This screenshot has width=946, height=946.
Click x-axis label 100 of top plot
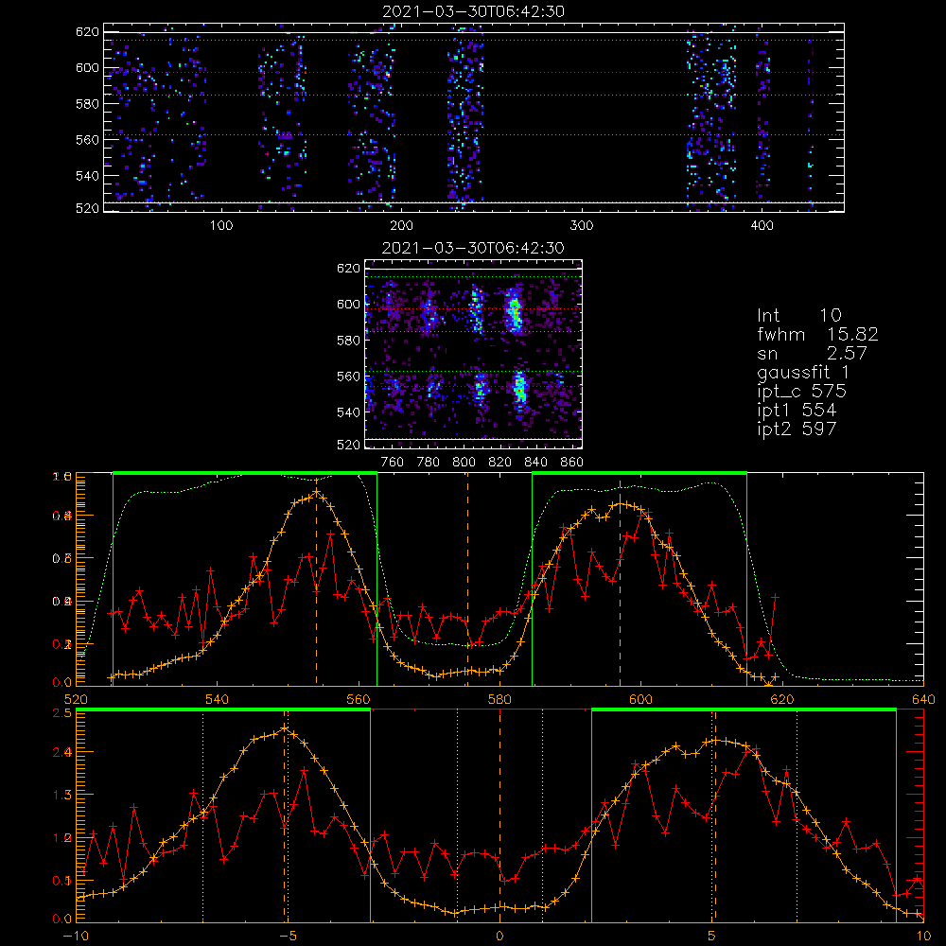click(x=221, y=226)
